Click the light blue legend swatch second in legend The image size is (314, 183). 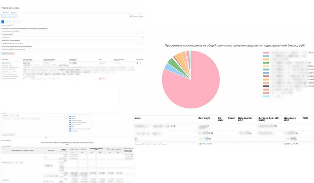(x=266, y=56)
